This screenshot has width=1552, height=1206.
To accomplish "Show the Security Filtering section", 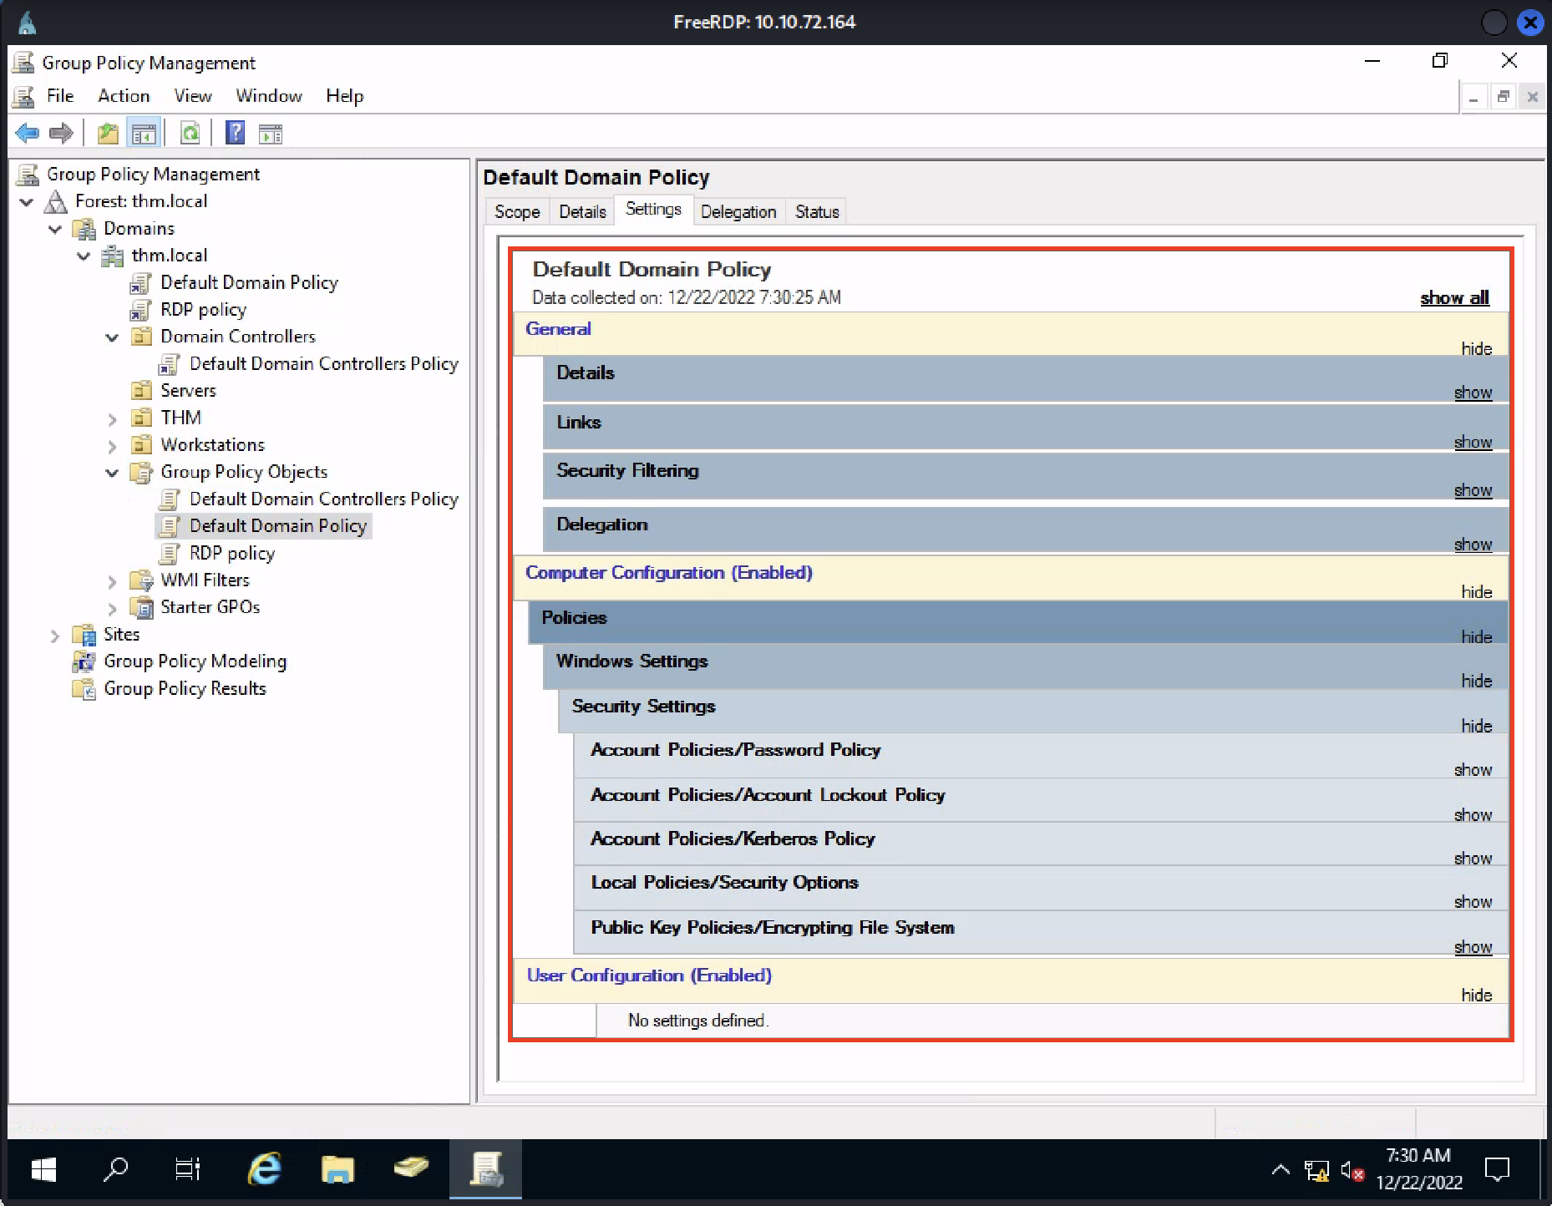I will point(1473,491).
